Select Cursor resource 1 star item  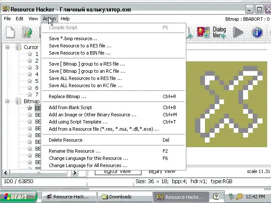30,54
